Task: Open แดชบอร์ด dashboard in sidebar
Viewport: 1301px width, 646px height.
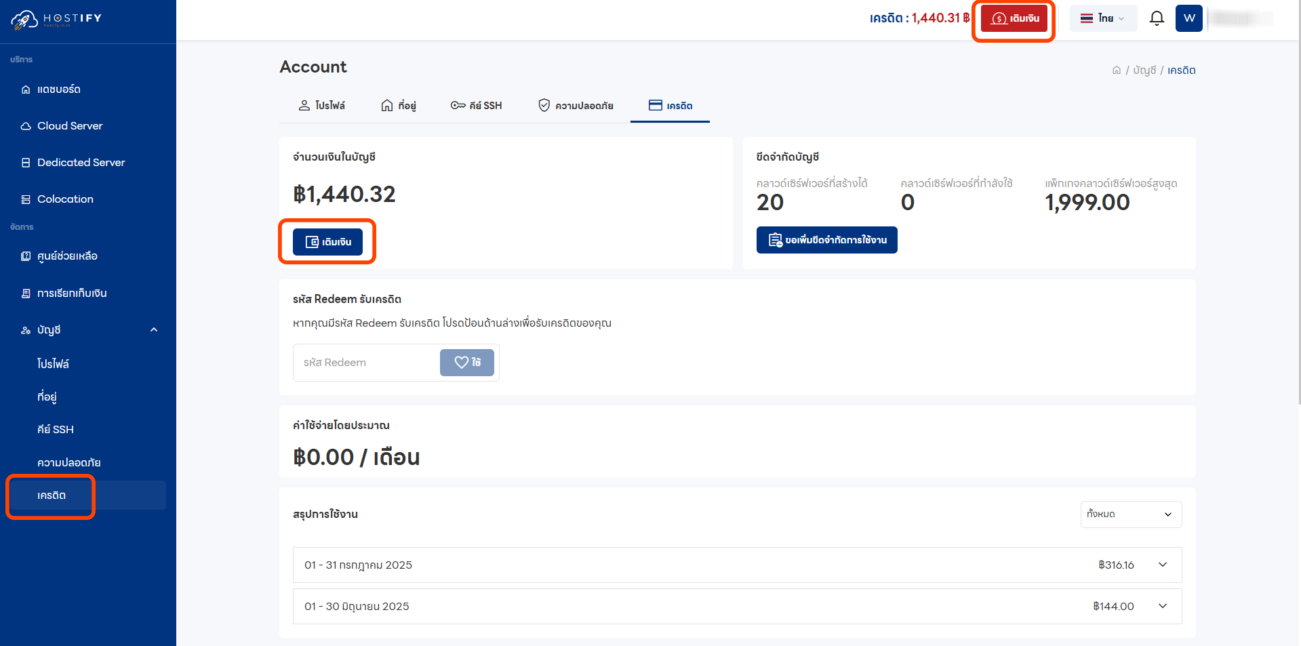Action: [x=58, y=89]
